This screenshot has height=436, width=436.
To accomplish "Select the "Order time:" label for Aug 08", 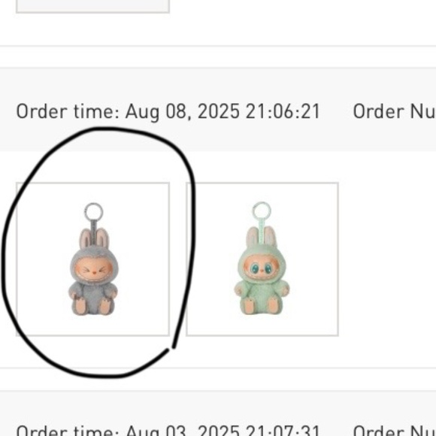I will (x=68, y=111).
